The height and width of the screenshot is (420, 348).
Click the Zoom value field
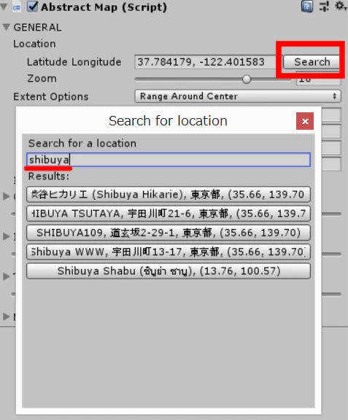click(x=319, y=79)
